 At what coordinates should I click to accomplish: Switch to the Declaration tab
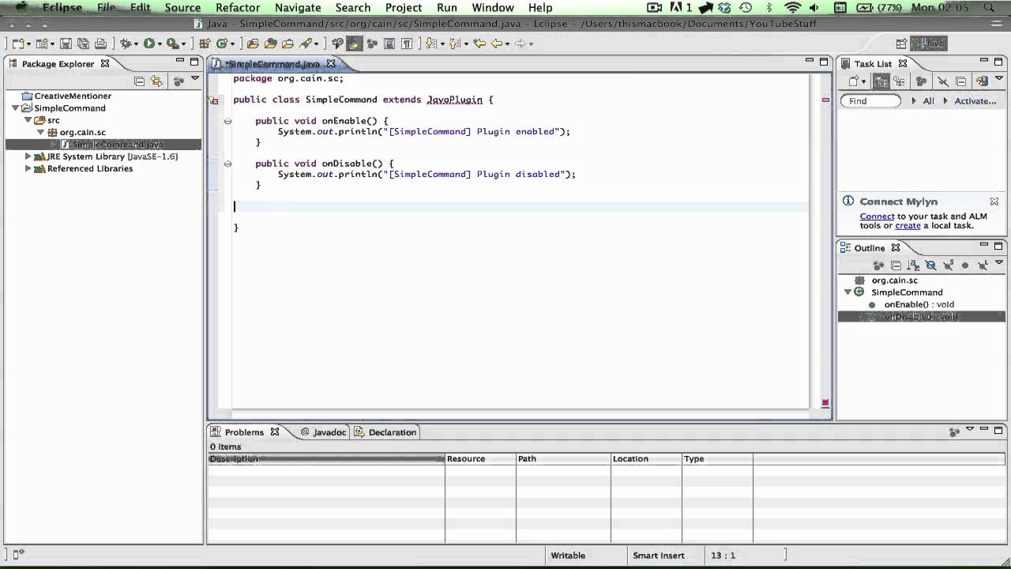[385, 432]
